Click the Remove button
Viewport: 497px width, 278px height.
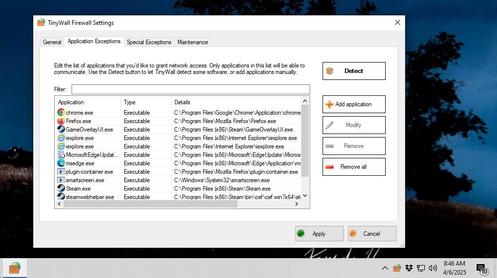click(354, 146)
